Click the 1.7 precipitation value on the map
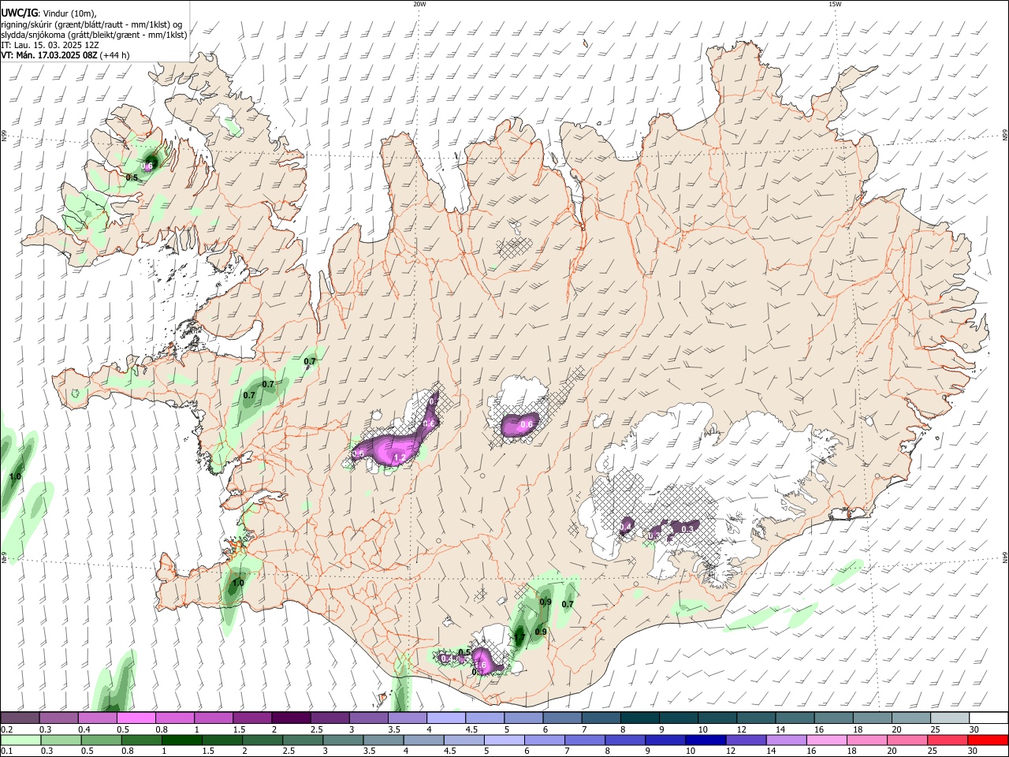 (519, 637)
